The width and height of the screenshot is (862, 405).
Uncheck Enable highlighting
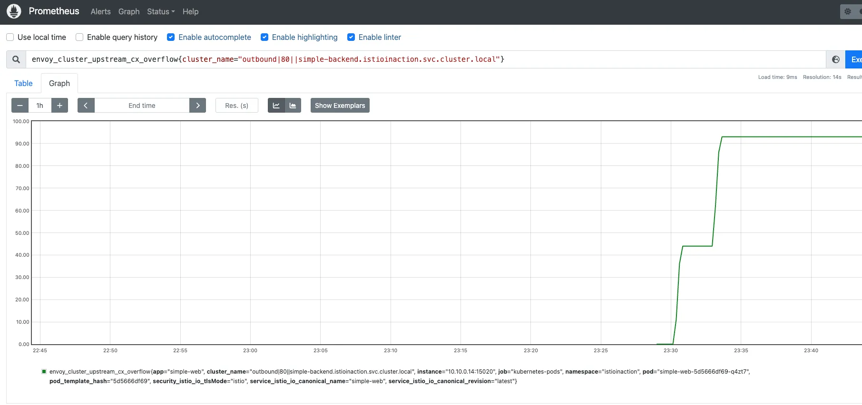[x=264, y=37]
